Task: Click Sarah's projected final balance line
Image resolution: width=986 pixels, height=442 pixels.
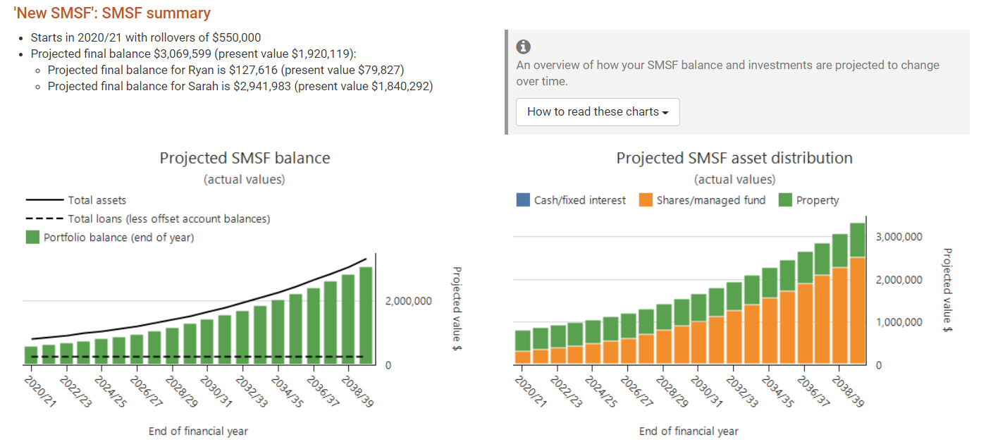Action: [x=240, y=87]
